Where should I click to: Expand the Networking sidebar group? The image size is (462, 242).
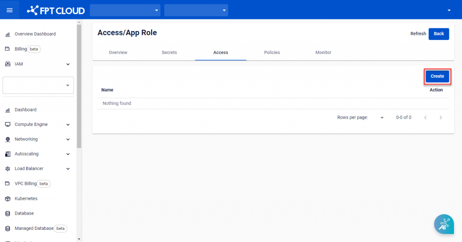point(37,139)
